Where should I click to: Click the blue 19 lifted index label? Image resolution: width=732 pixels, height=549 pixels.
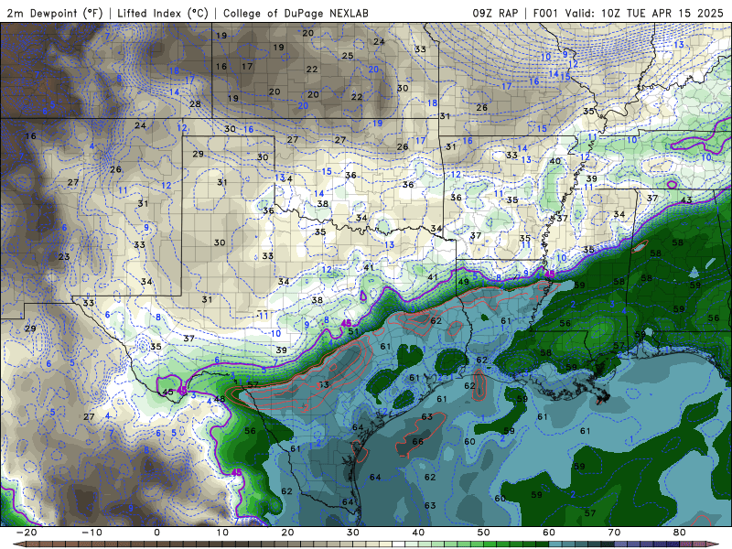tap(378, 124)
